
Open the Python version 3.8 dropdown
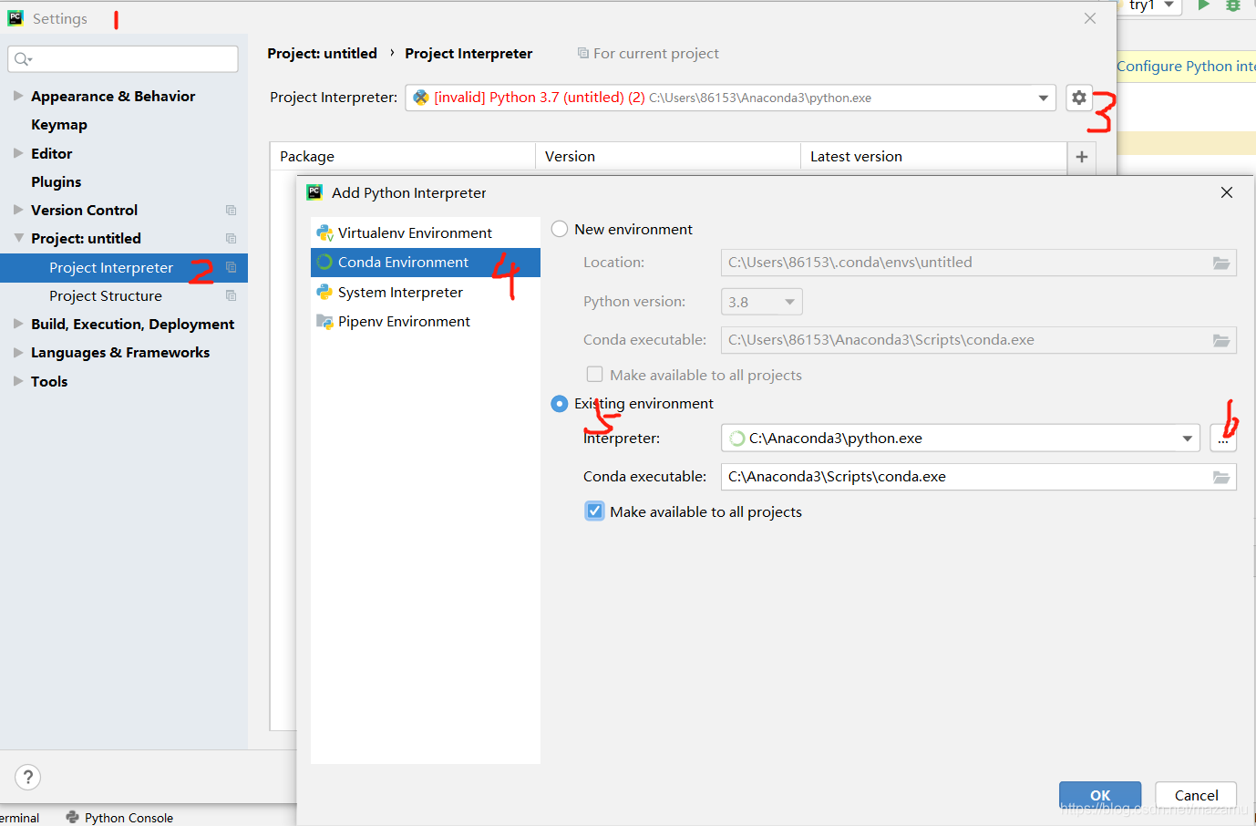(x=789, y=302)
